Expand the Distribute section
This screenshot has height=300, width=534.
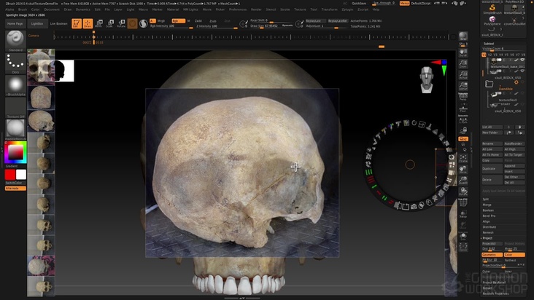click(x=489, y=227)
